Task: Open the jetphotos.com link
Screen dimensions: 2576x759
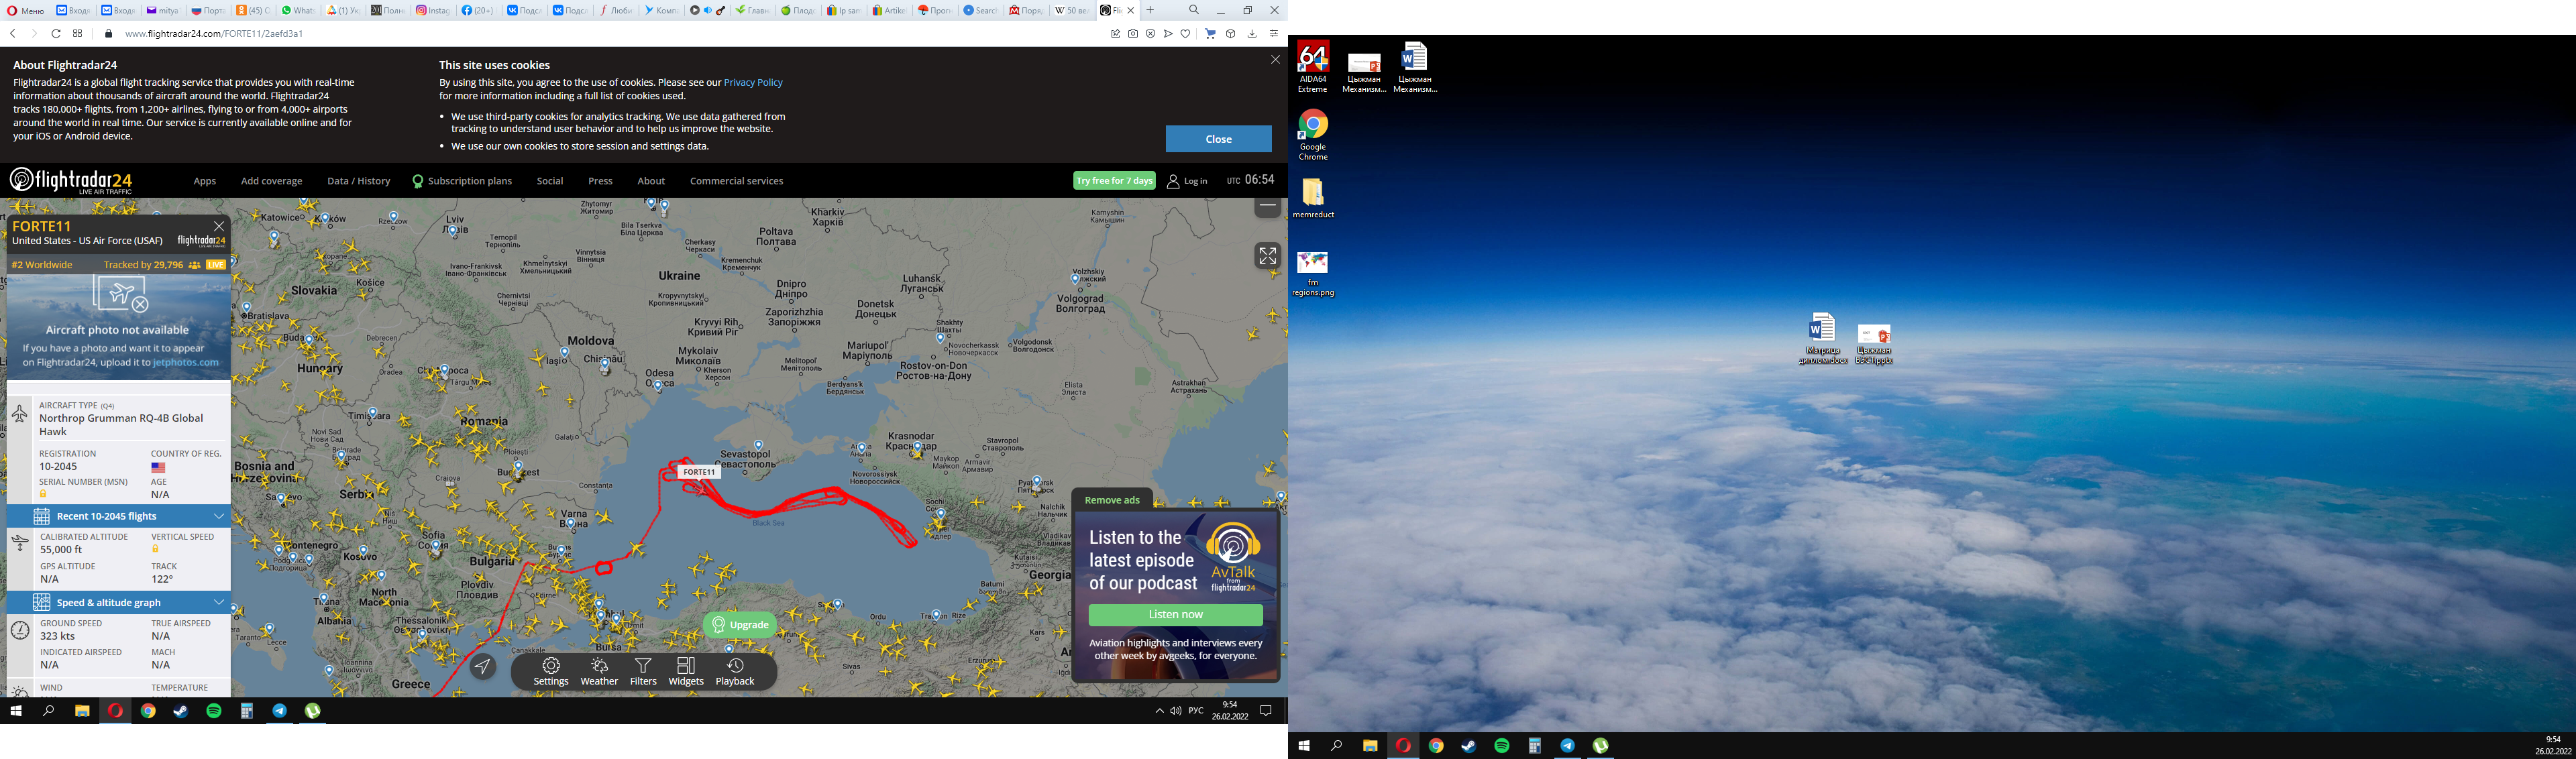Action: point(186,362)
